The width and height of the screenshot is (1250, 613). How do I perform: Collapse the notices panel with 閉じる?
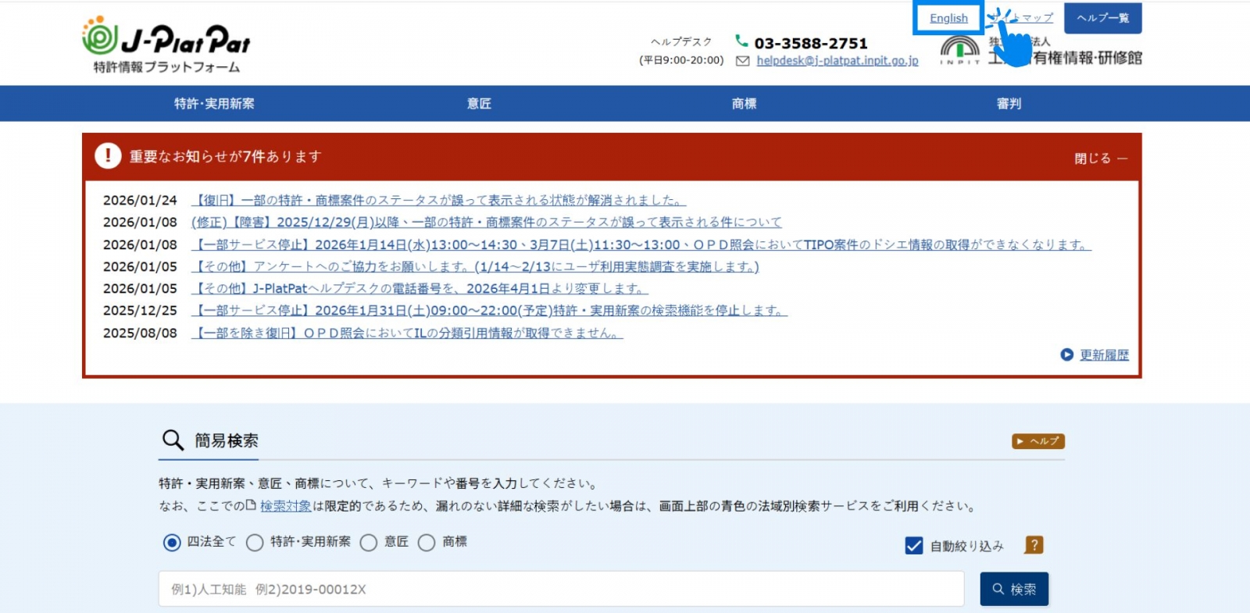coord(1100,159)
